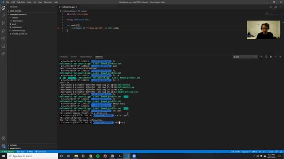
Task: Click the Windows taskbar search box
Action: click(x=32, y=156)
